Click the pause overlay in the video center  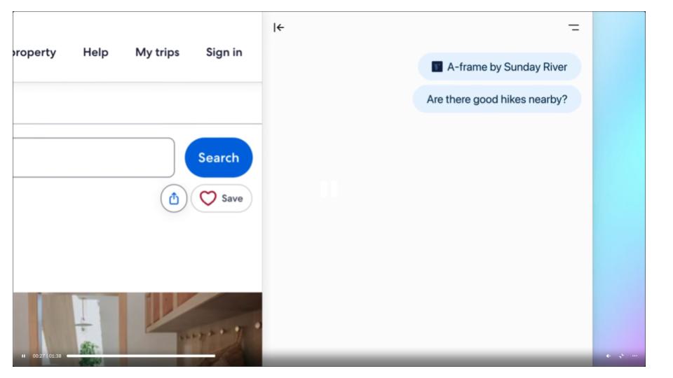[x=329, y=188]
